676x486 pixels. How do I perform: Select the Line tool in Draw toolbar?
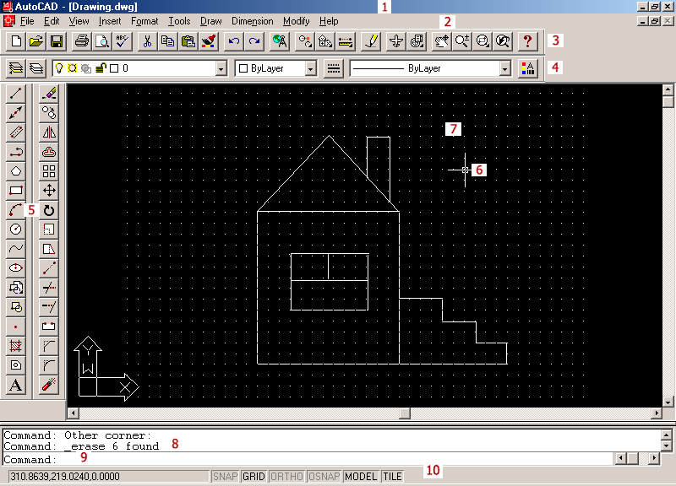click(15, 94)
